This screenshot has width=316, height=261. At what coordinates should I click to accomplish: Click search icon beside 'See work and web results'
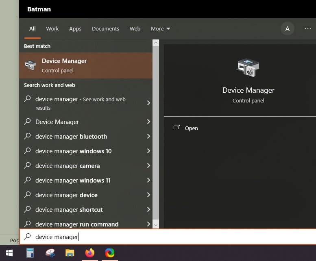(27, 99)
